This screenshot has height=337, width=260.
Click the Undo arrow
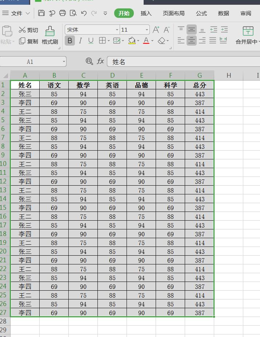[84, 13]
